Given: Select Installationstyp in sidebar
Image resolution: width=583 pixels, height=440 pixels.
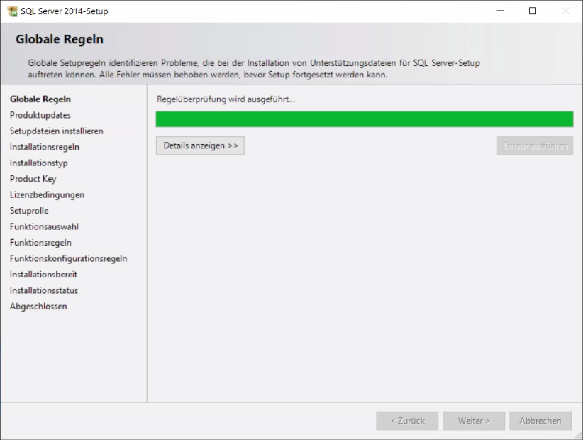Looking at the screenshot, I should [x=39, y=163].
